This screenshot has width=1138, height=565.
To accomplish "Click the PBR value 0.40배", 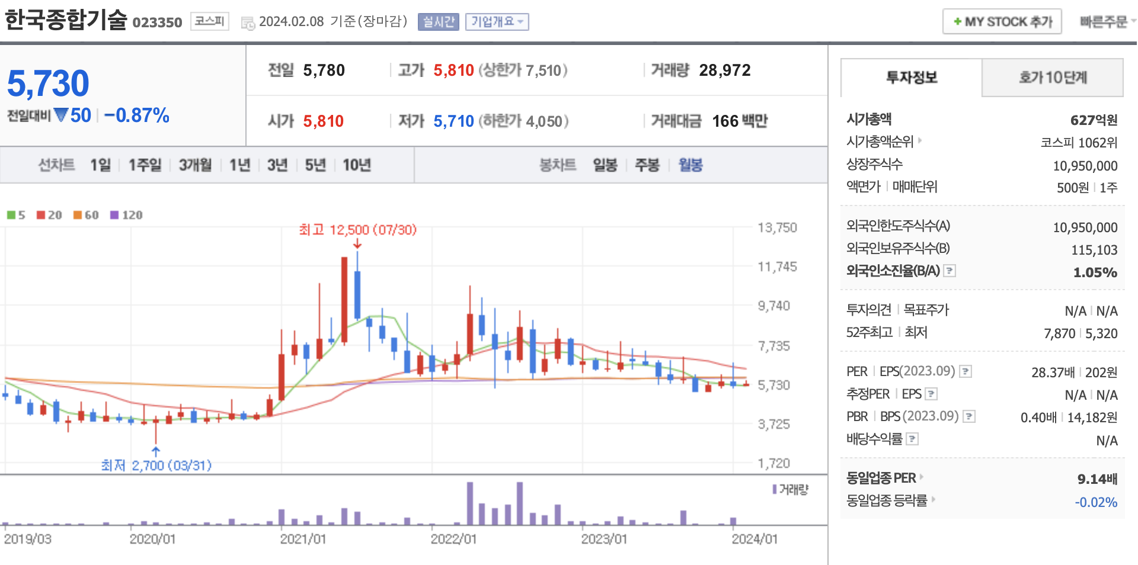I will [1038, 418].
